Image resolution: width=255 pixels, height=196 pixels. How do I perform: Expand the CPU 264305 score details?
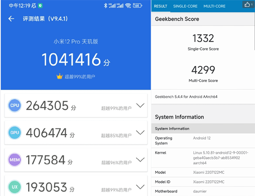click(x=140, y=105)
